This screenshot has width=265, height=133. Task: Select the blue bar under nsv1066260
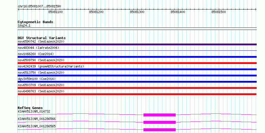point(137,57)
